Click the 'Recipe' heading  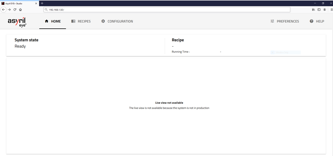click(178, 40)
